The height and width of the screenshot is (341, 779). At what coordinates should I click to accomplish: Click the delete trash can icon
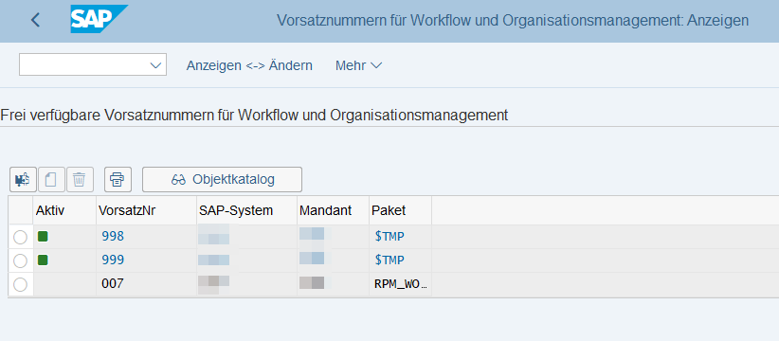80,179
